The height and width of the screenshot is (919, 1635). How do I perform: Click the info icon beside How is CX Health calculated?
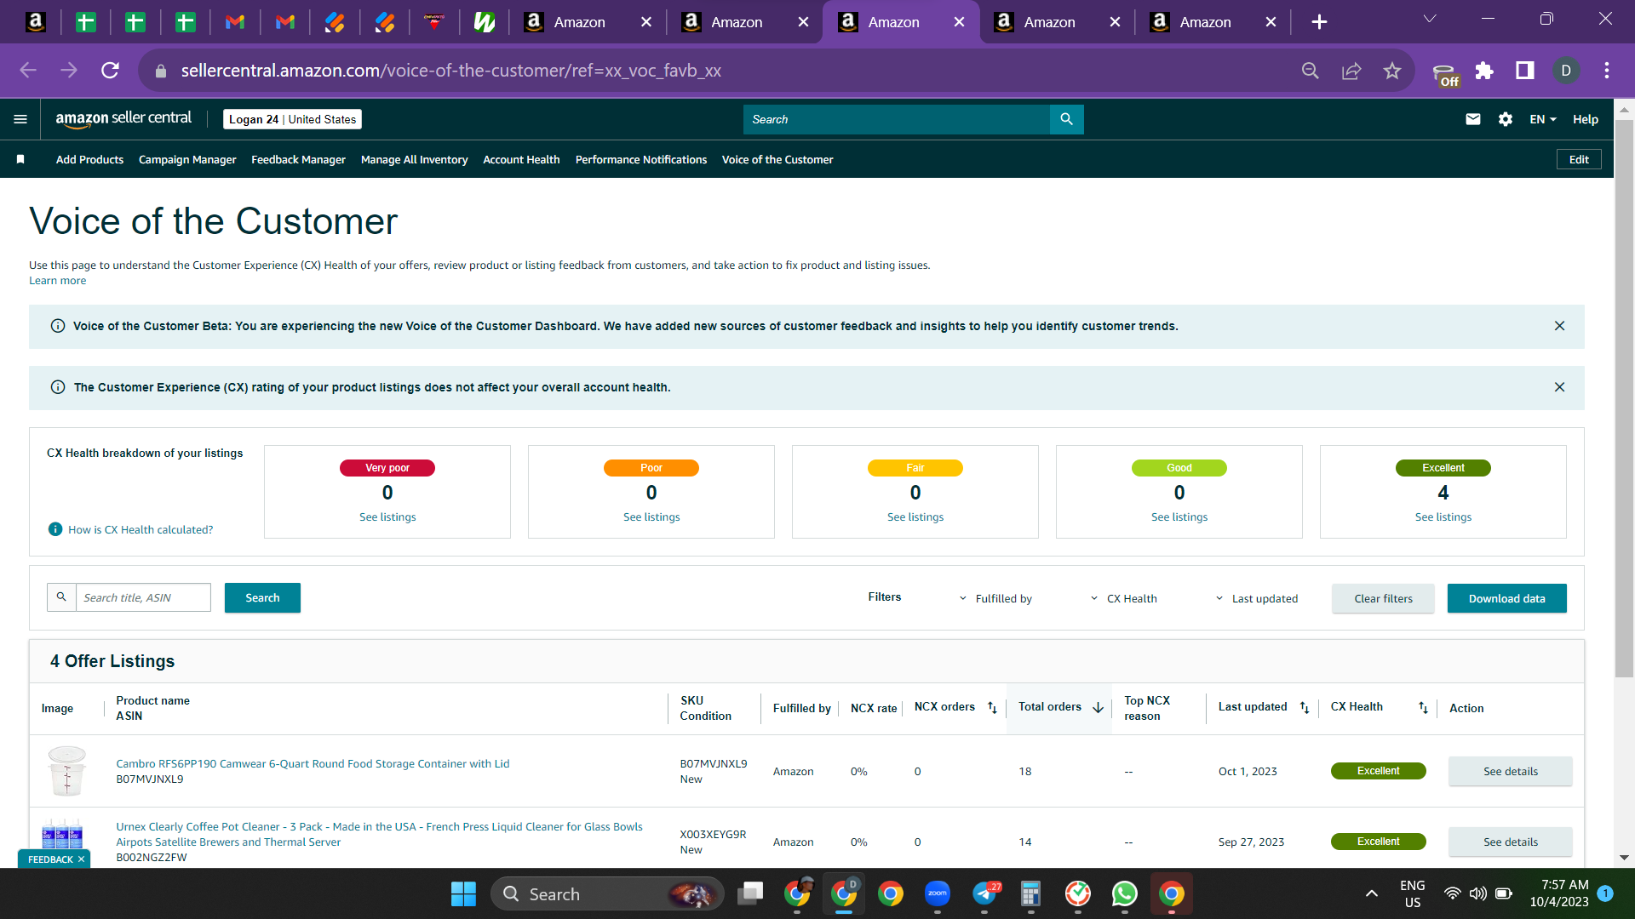pyautogui.click(x=55, y=529)
